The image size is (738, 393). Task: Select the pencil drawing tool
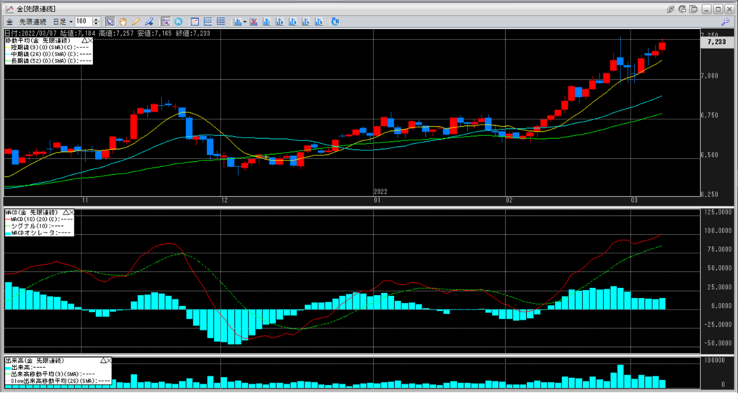pyautogui.click(x=136, y=22)
